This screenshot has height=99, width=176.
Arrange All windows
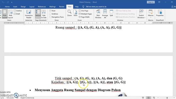105,14
